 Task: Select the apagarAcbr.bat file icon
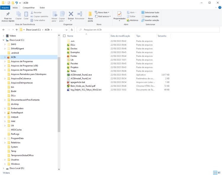(x=68, y=82)
